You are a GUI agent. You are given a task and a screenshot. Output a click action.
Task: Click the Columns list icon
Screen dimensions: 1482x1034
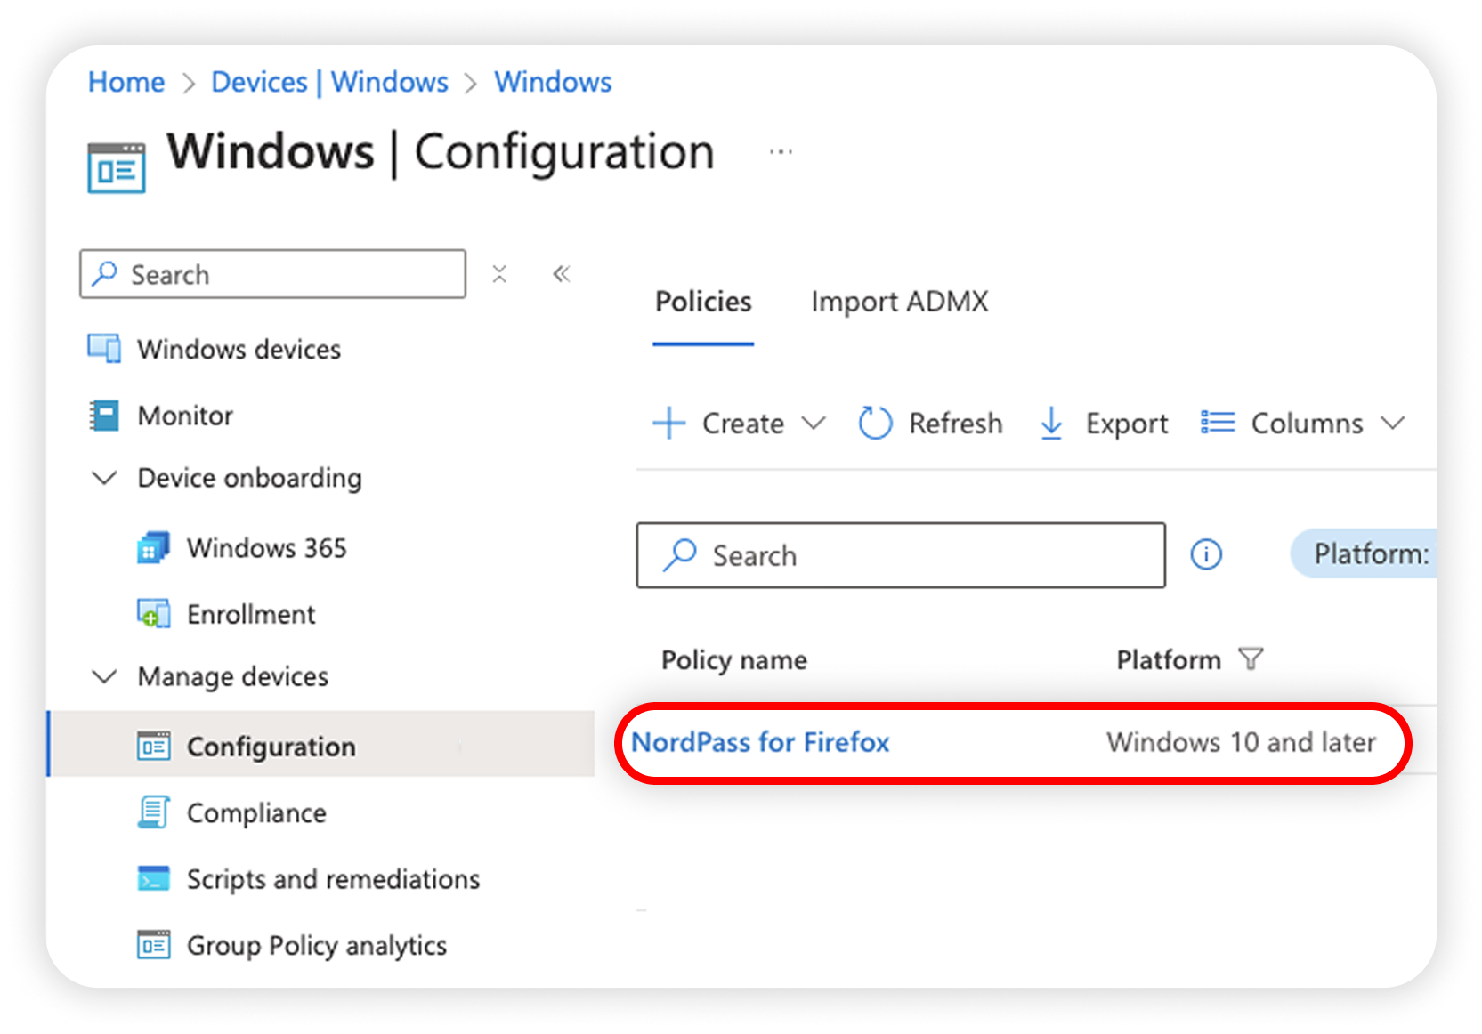[x=1218, y=422]
